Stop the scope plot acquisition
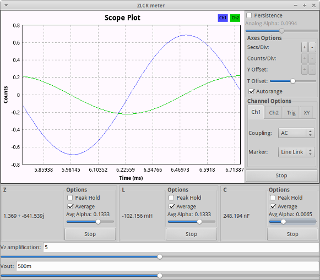 (281, 175)
